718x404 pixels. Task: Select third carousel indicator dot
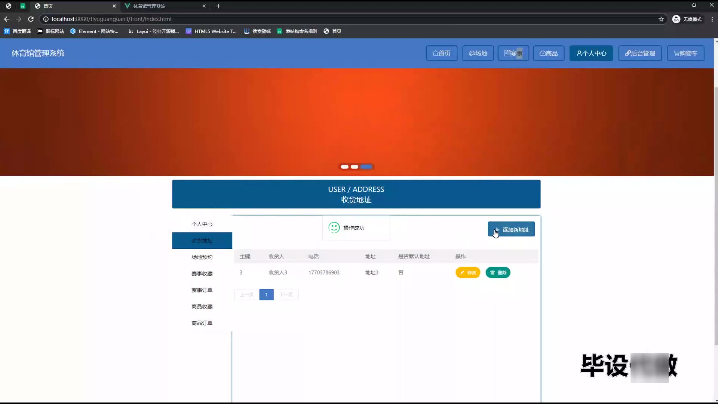pos(366,167)
